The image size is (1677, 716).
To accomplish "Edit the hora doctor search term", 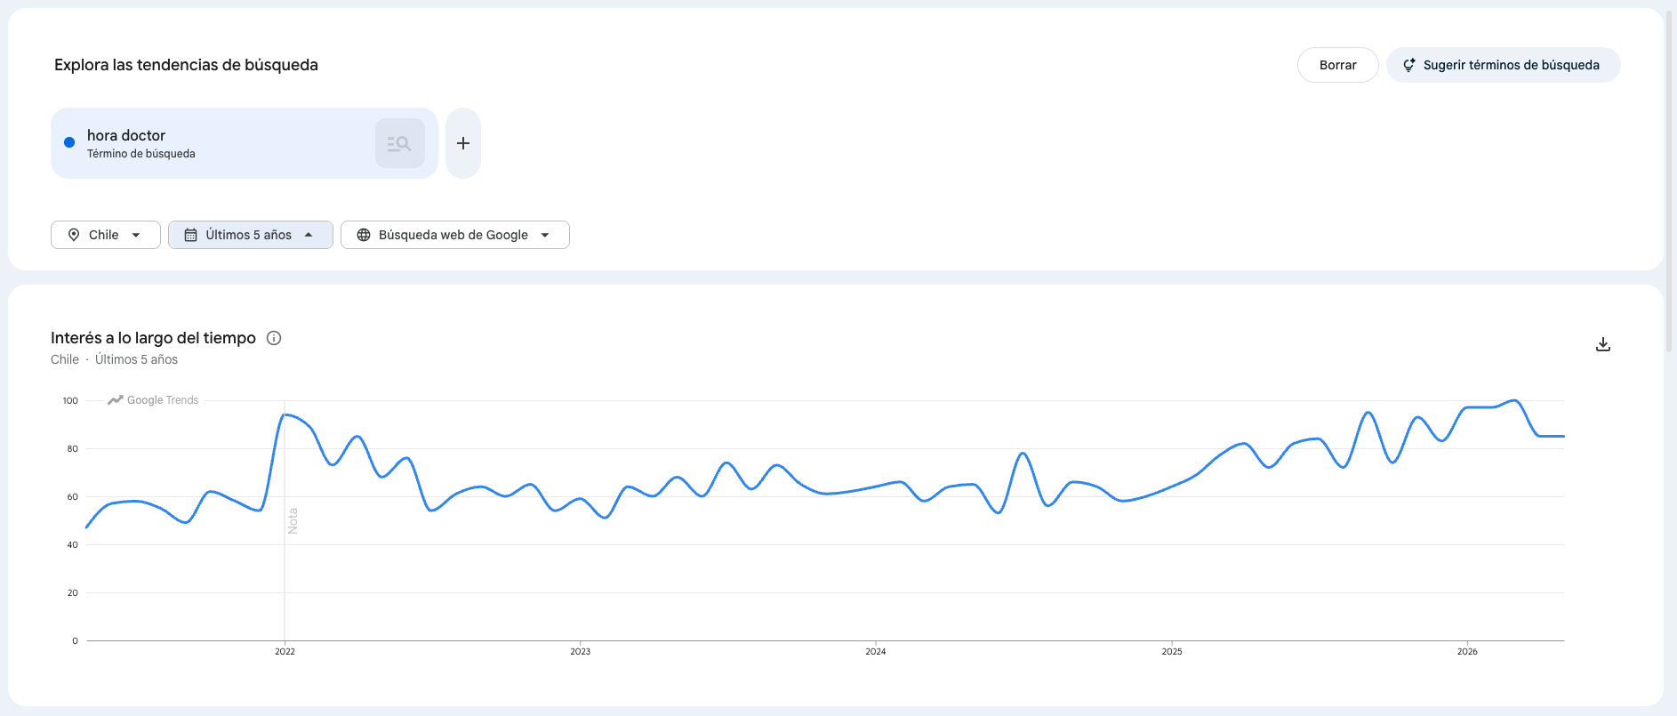I will pos(126,135).
